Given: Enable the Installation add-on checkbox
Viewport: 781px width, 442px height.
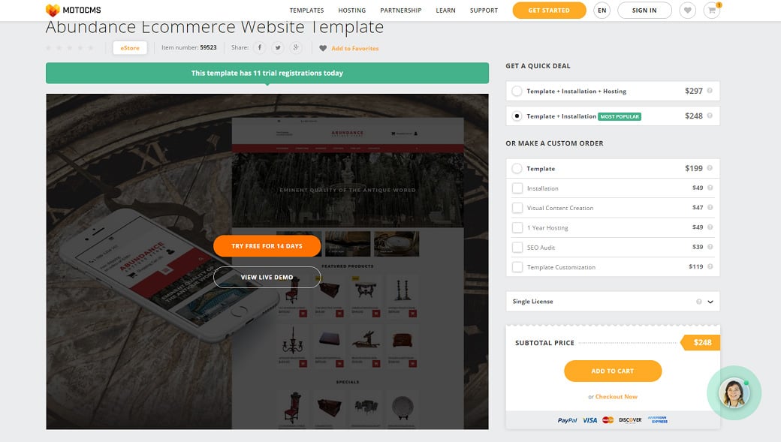Looking at the screenshot, I should click(x=517, y=188).
